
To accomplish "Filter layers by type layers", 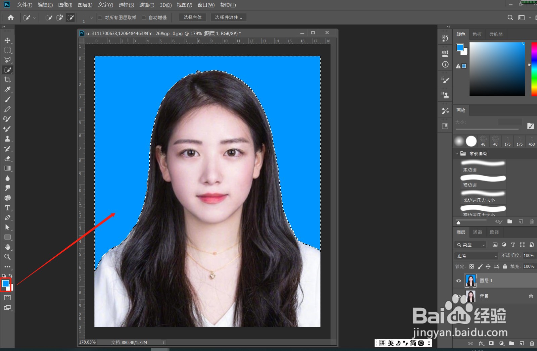I will click(513, 245).
